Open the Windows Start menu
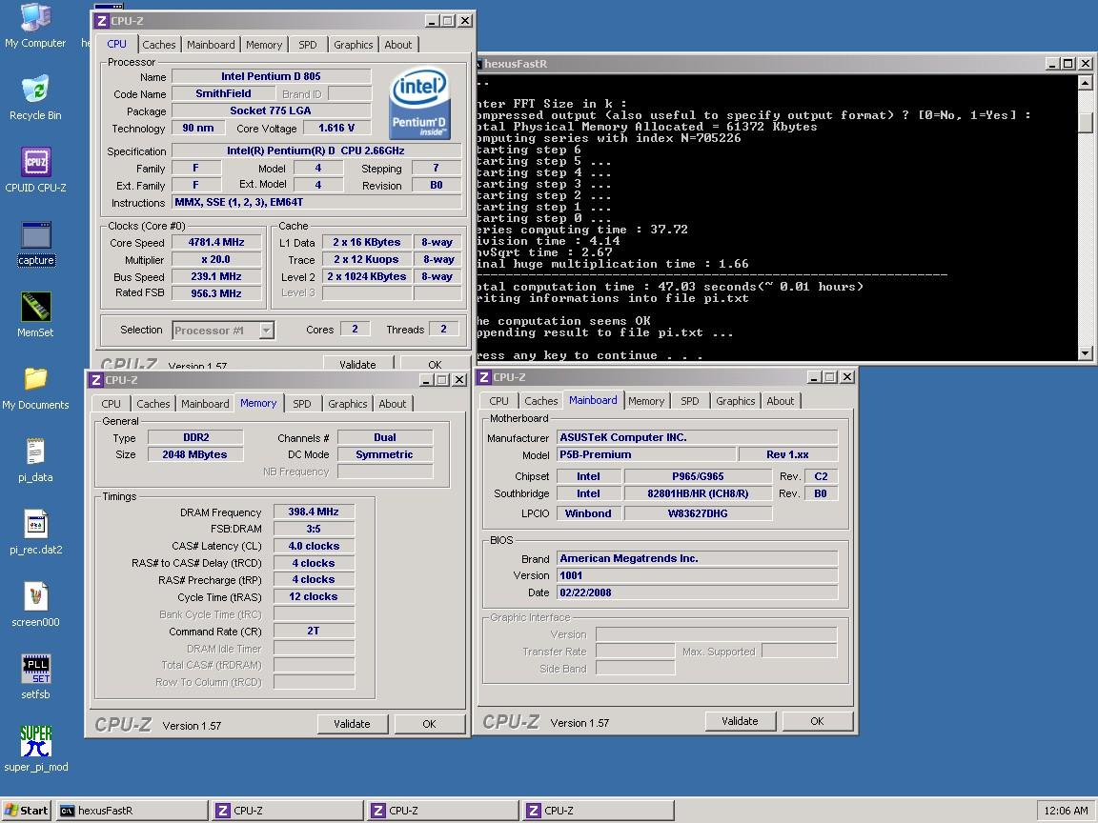 click(x=27, y=811)
